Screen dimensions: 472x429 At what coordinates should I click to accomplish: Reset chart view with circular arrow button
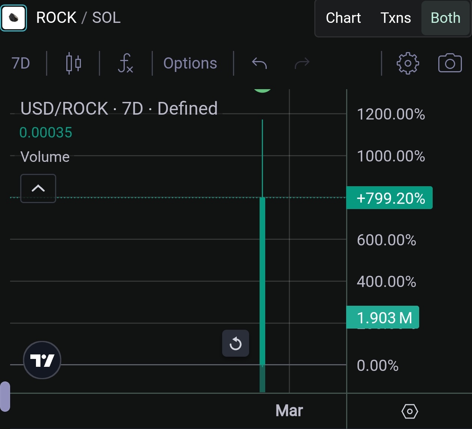tap(235, 343)
